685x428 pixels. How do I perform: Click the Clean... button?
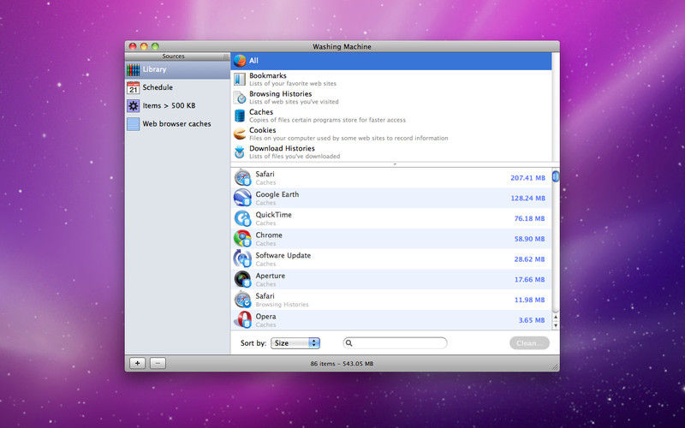tap(529, 343)
